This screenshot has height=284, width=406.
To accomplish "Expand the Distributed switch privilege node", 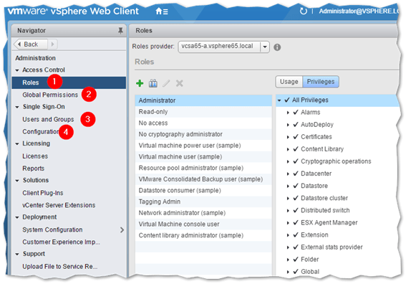I will click(288, 211).
